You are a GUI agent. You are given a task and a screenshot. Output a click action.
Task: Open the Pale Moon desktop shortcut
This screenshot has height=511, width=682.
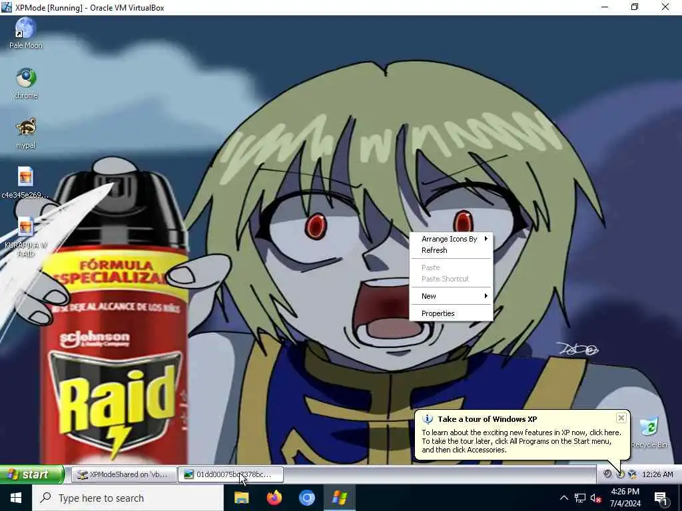coord(26,33)
